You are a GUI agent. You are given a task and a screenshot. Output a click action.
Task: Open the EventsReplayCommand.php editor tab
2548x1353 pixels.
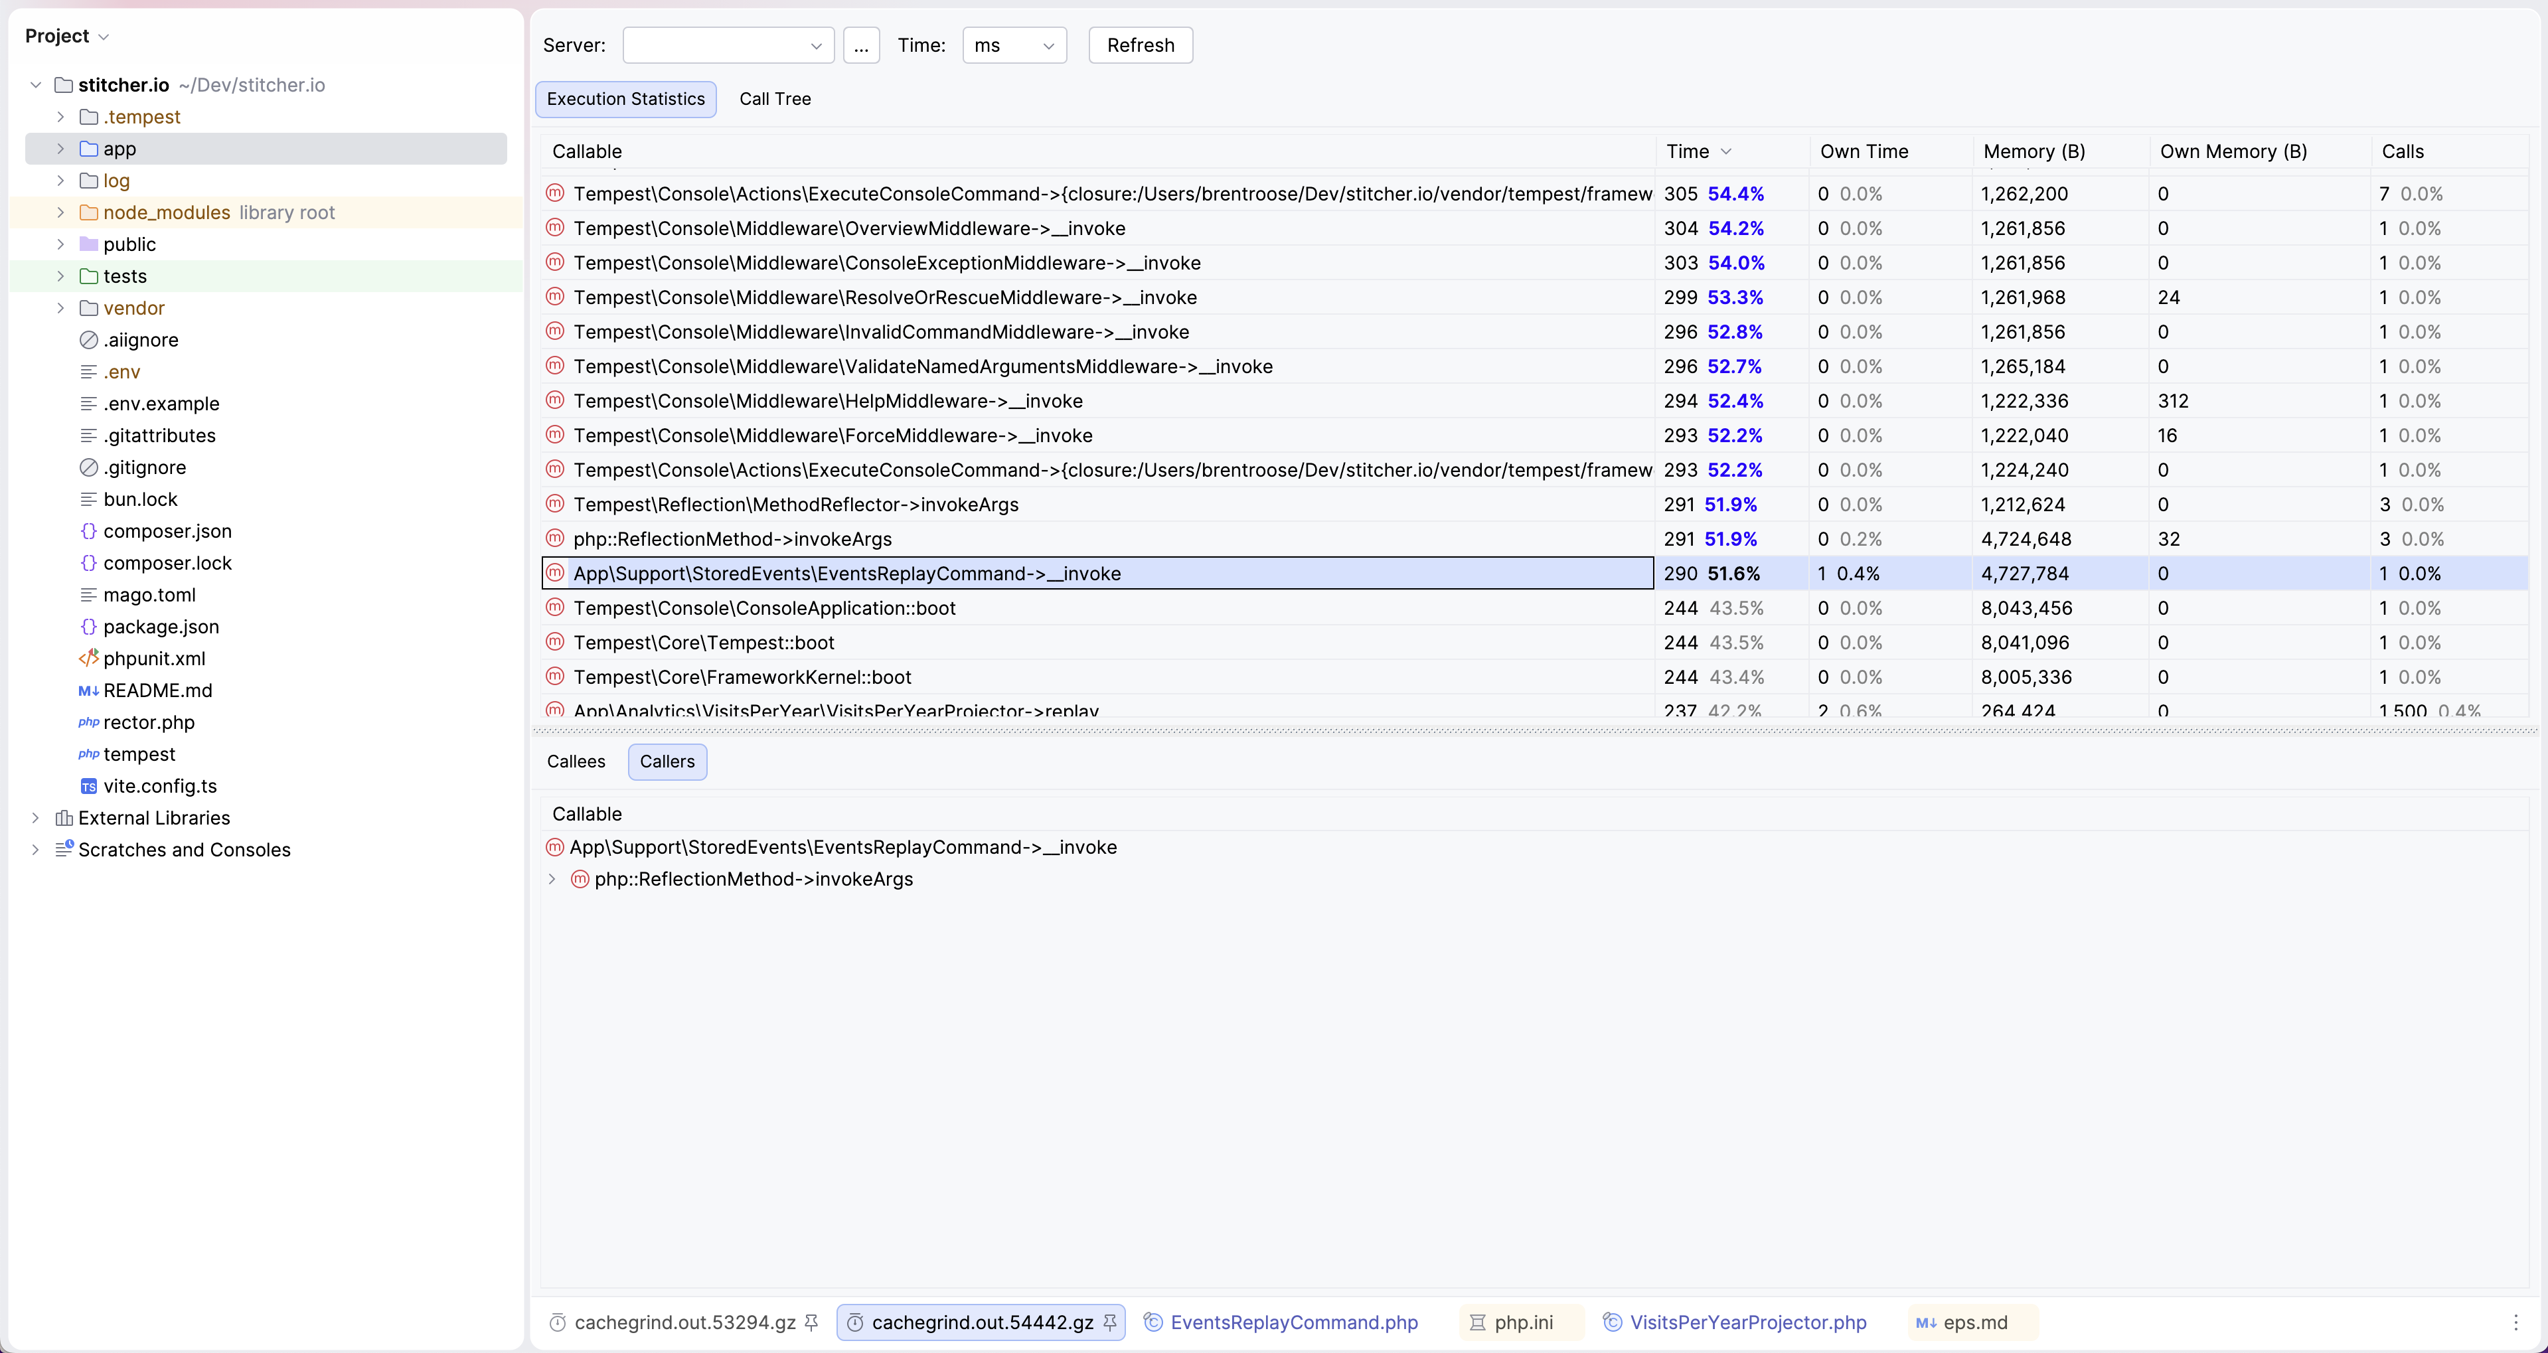[1293, 1322]
